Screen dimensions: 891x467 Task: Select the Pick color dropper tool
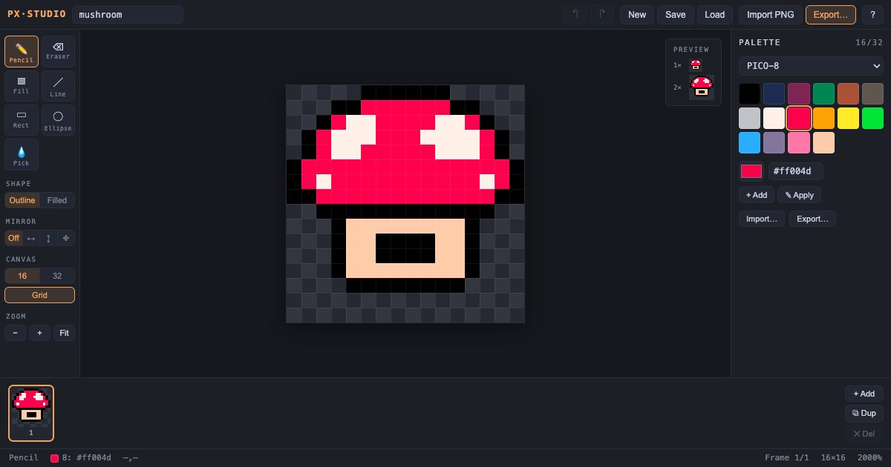(x=22, y=154)
